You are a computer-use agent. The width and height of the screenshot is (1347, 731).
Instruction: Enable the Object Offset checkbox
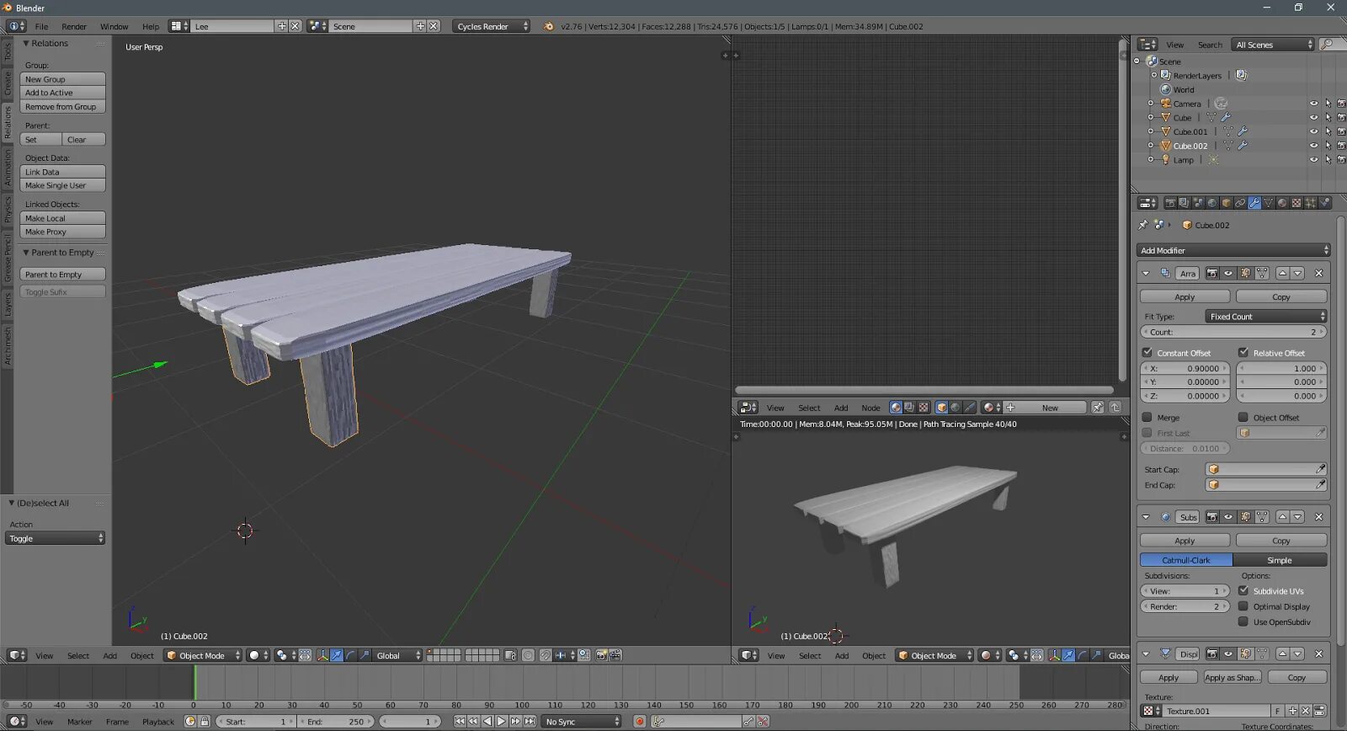point(1243,417)
